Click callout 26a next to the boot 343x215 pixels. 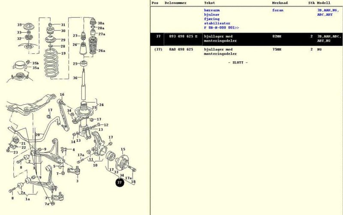coord(102,51)
